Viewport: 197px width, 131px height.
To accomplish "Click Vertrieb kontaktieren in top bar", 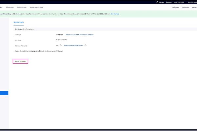I will (x=192, y=2).
